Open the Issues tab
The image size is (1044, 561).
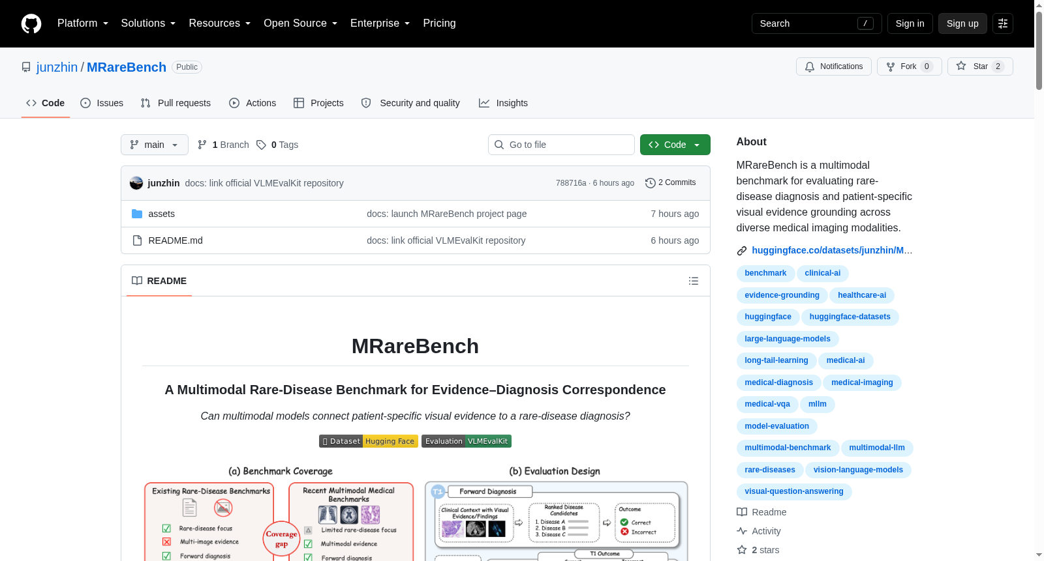pyautogui.click(x=102, y=103)
